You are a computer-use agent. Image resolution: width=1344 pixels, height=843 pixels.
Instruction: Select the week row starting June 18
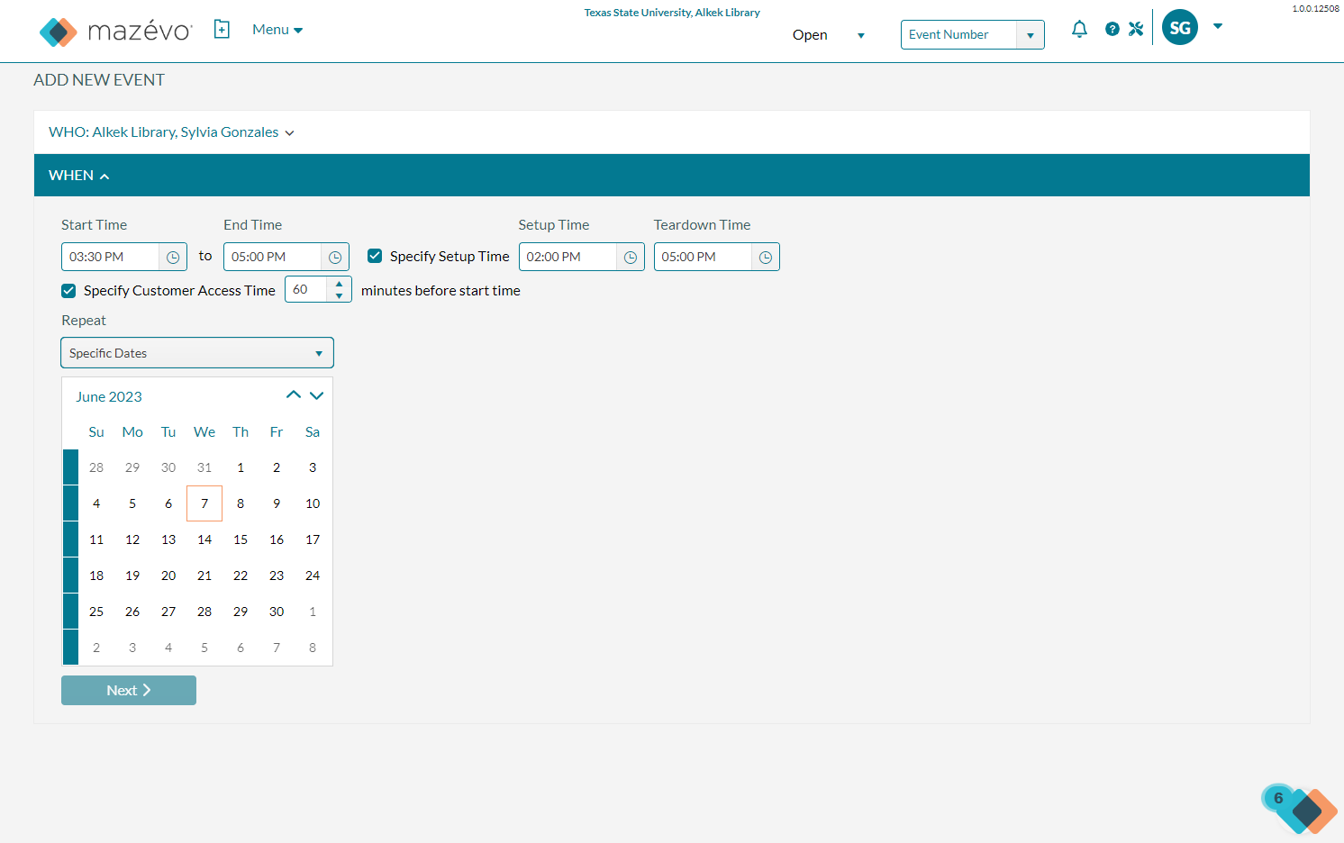pyautogui.click(x=70, y=576)
